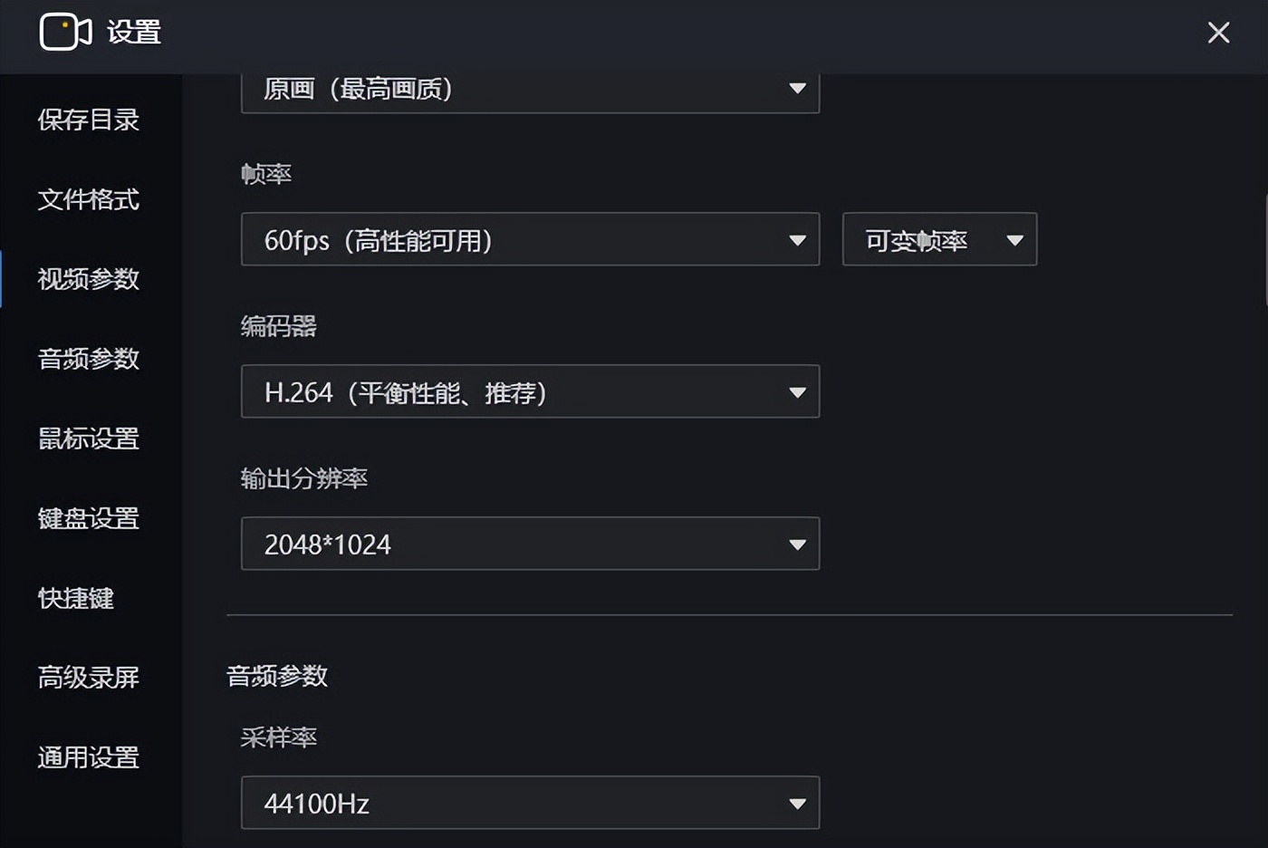Open 通用设置 from the sidebar

(x=87, y=758)
